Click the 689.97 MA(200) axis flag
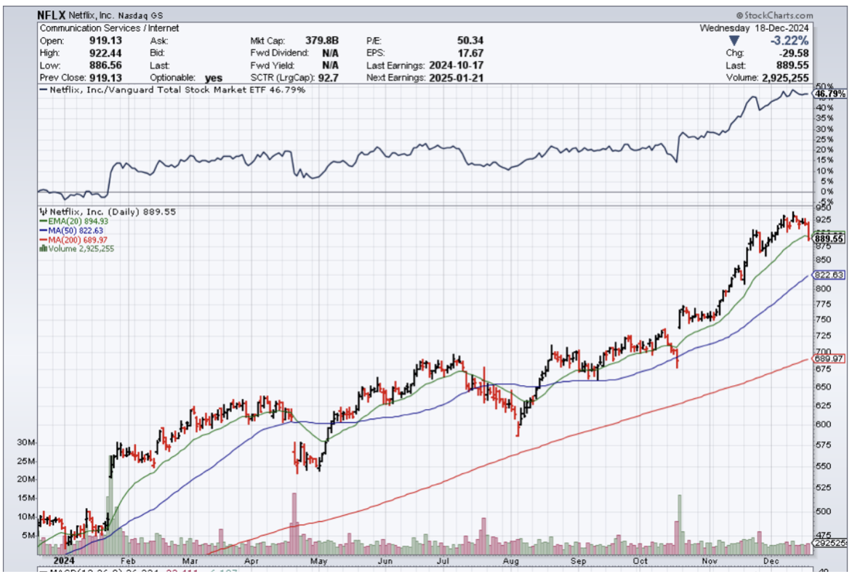 click(829, 359)
